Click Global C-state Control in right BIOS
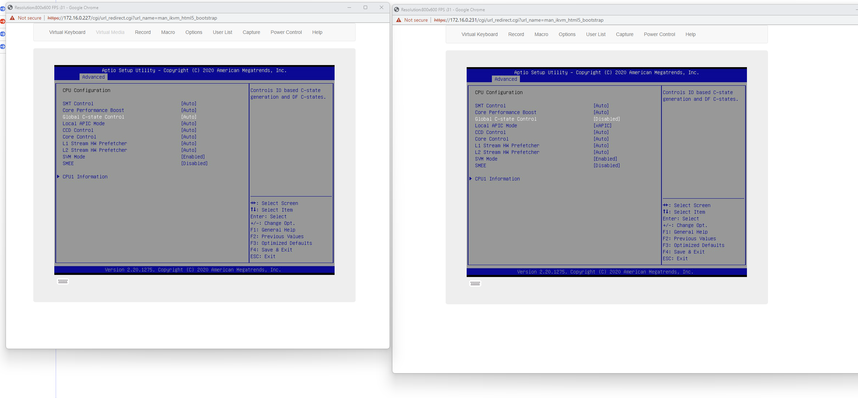 point(506,119)
